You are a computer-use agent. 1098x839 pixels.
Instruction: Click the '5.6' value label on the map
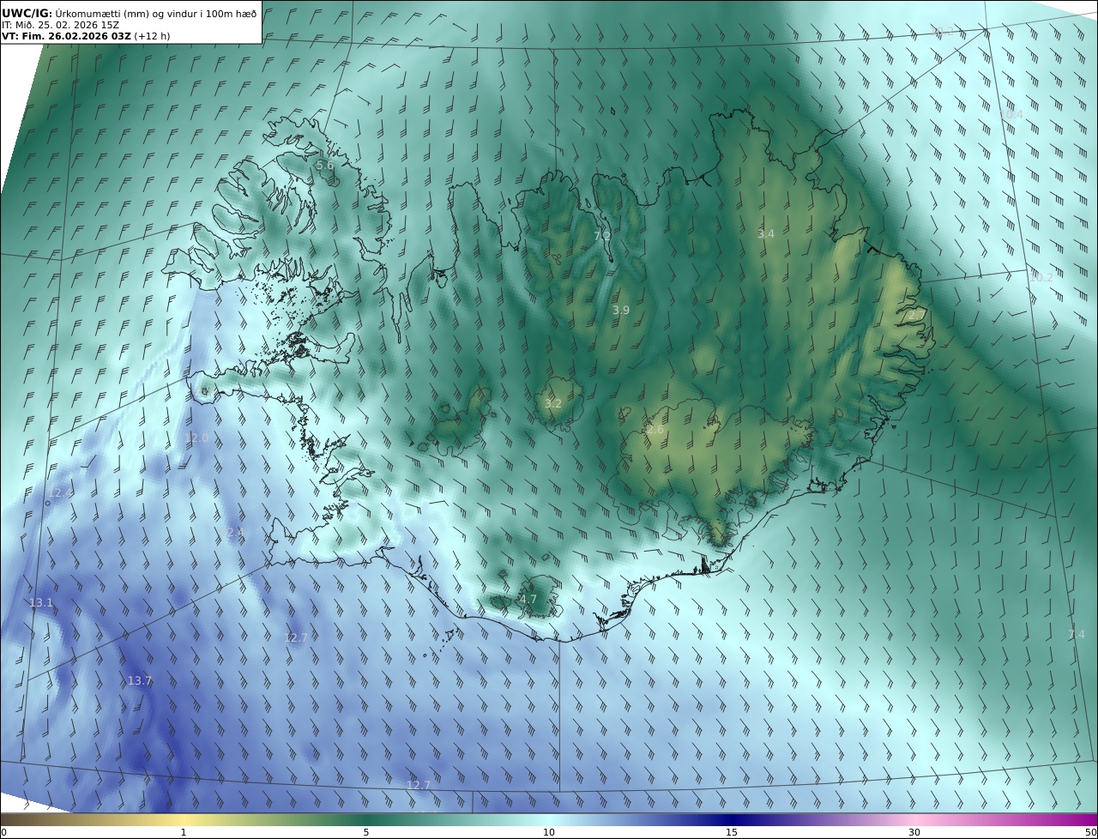325,166
